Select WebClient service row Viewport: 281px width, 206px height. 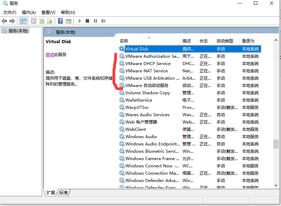(190, 129)
